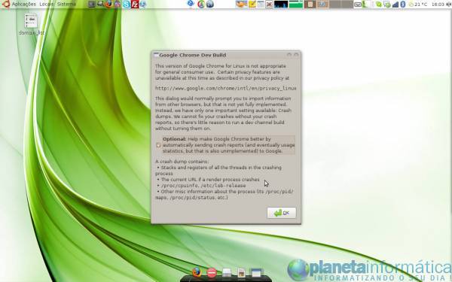Click the yellow sticky notes panel icon
This screenshot has height=282, width=452.
(x=252, y=4)
